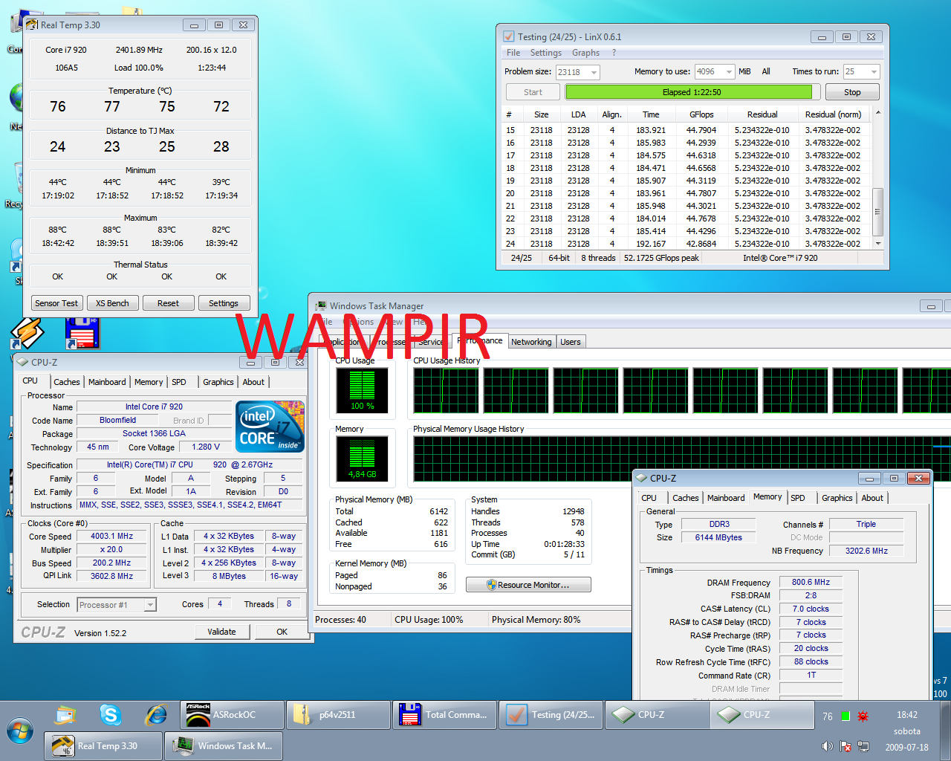The height and width of the screenshot is (761, 951).
Task: Switch to Real Temp 3.30 on the taskbar
Action: pos(103,746)
